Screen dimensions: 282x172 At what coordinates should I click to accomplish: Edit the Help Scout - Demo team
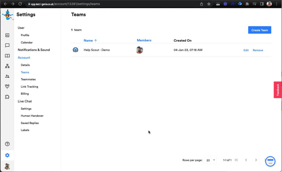(x=246, y=50)
